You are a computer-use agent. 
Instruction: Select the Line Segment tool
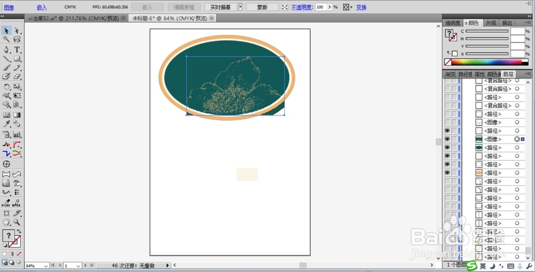click(x=6, y=59)
